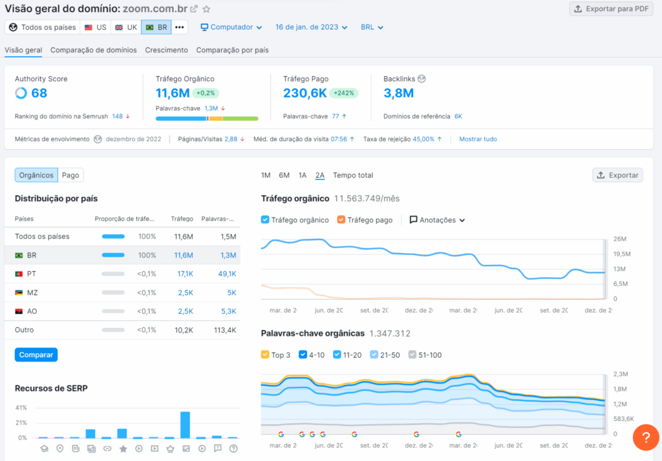Click the Exportar button above the chart
The image size is (662, 461).
pyautogui.click(x=617, y=175)
